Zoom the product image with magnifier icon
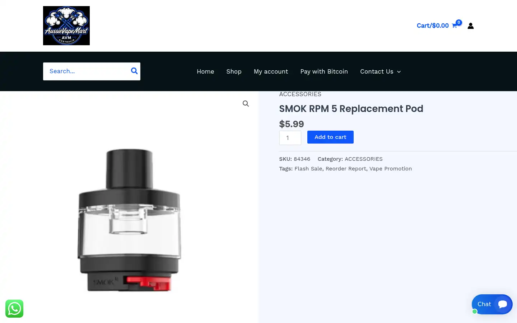 [246, 104]
